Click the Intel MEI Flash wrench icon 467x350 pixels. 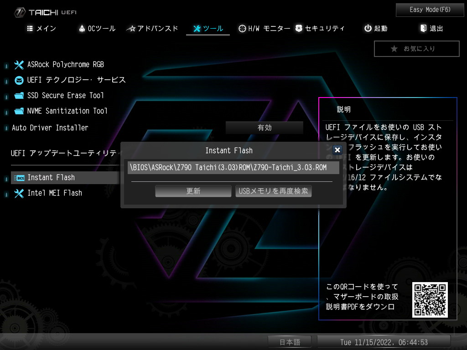pos(19,193)
